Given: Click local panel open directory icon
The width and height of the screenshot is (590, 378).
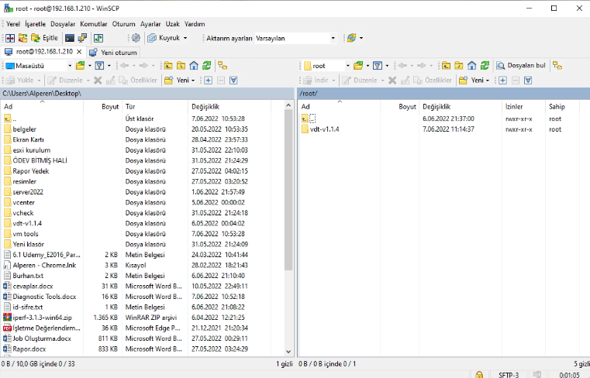Looking at the screenshot, I should (x=80, y=66).
